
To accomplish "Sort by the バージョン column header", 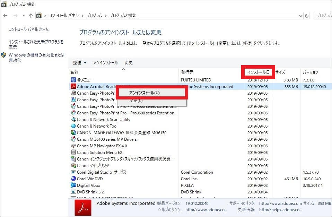I will click(310, 72).
